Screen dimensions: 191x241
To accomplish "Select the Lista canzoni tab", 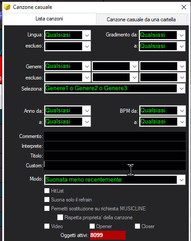I will [49, 19].
